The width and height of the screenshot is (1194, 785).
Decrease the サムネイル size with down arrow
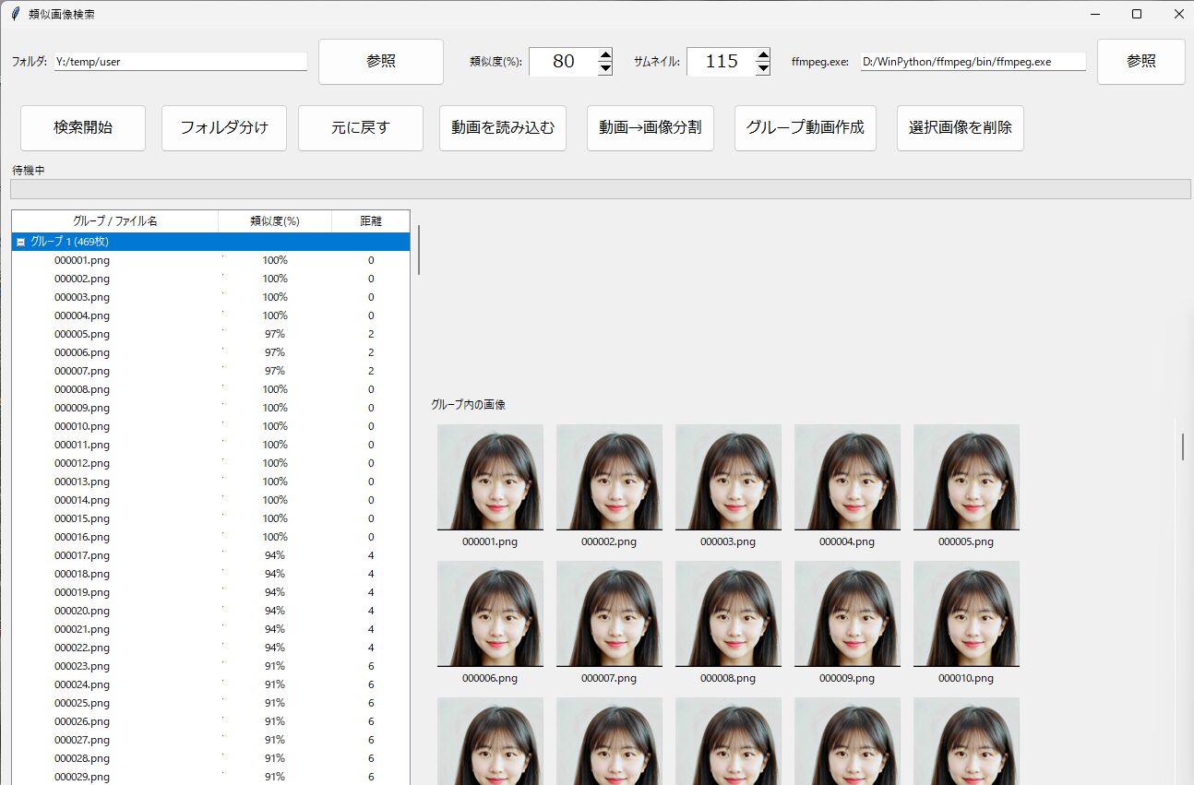pyautogui.click(x=763, y=68)
